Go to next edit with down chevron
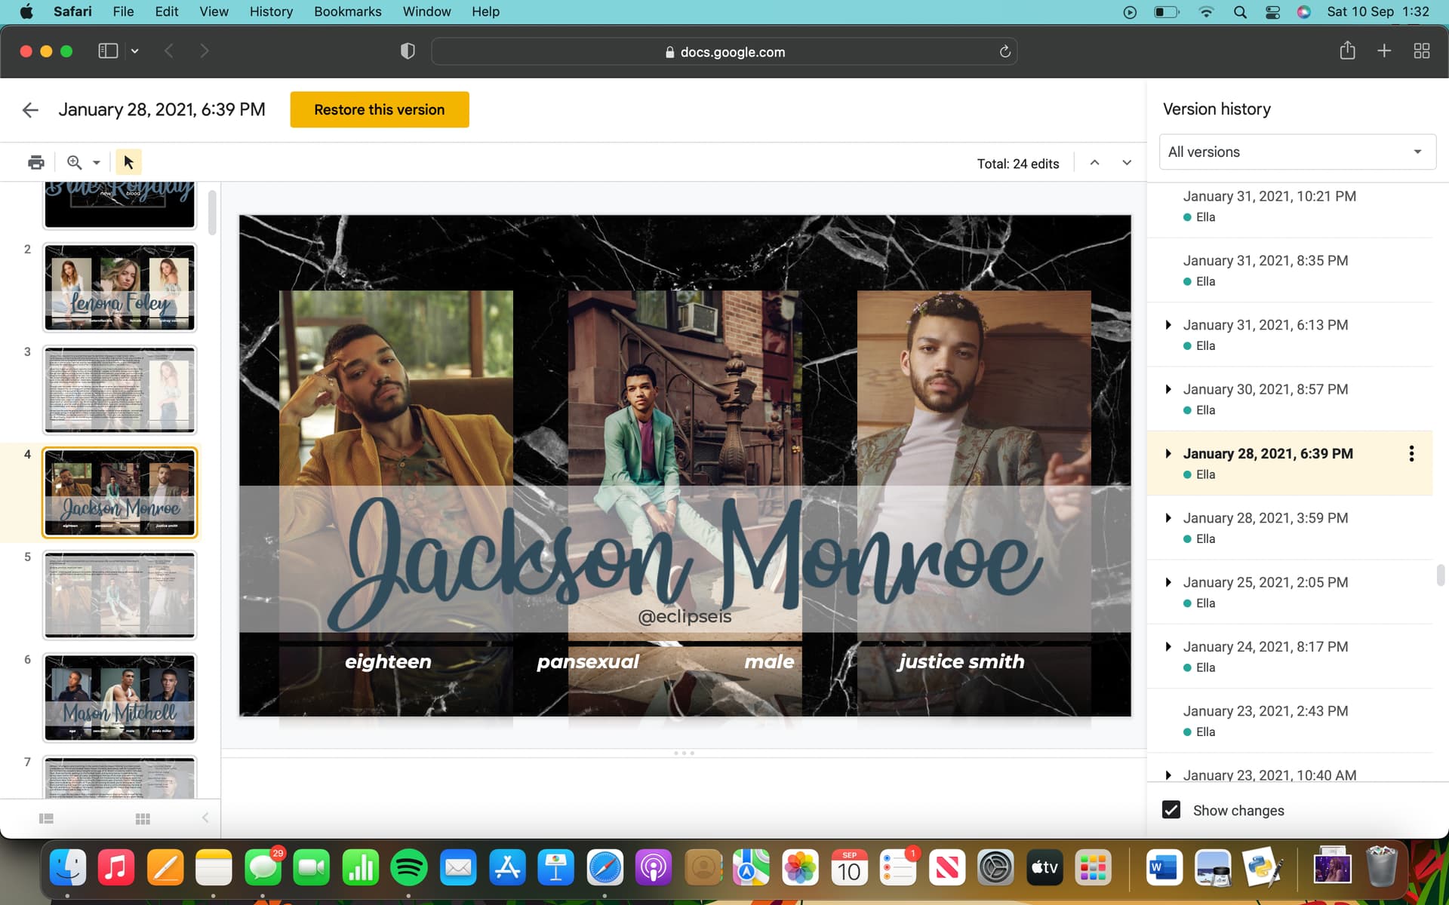 [x=1127, y=163]
